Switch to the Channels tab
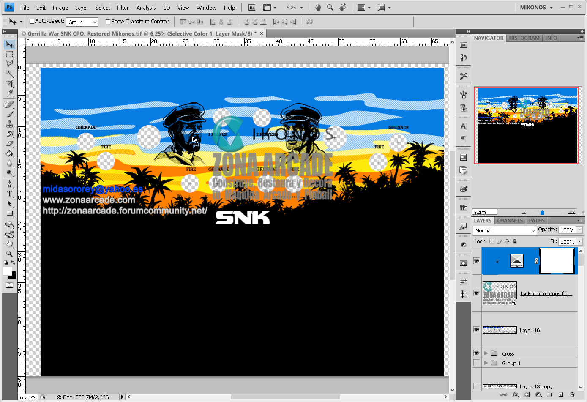 tap(510, 220)
